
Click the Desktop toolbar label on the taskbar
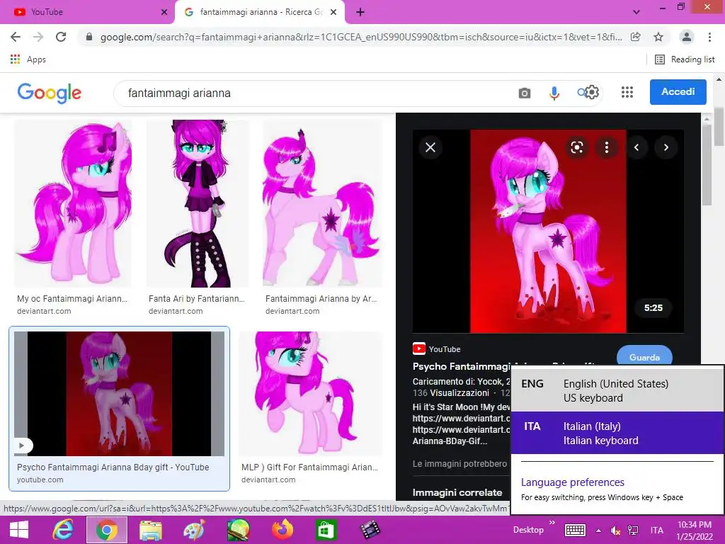click(x=528, y=530)
